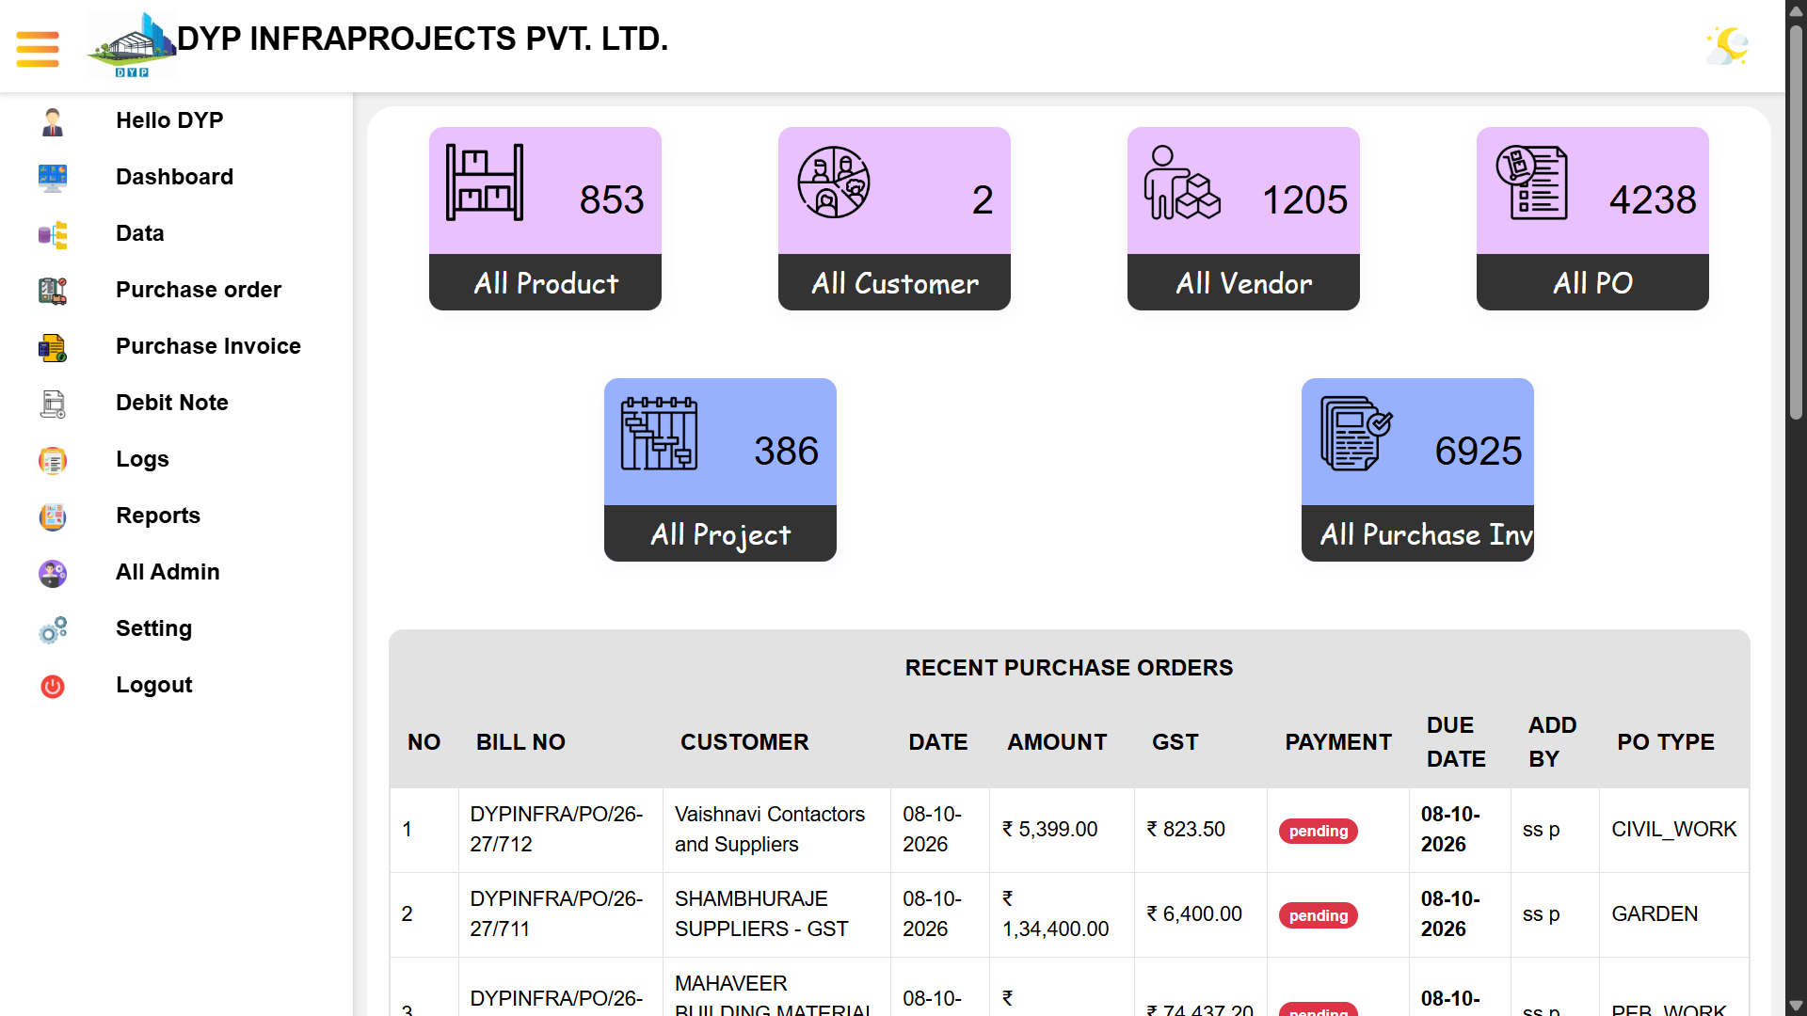The image size is (1807, 1016).
Task: Click the AMOUNT column header
Action: [x=1057, y=742]
